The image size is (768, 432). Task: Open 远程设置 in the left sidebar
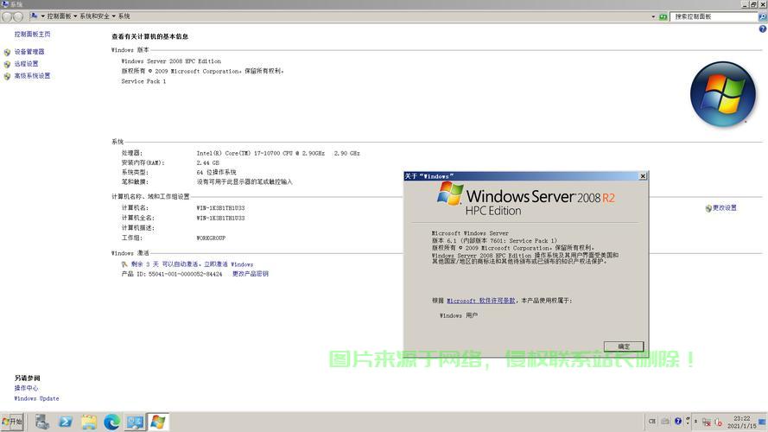click(26, 64)
